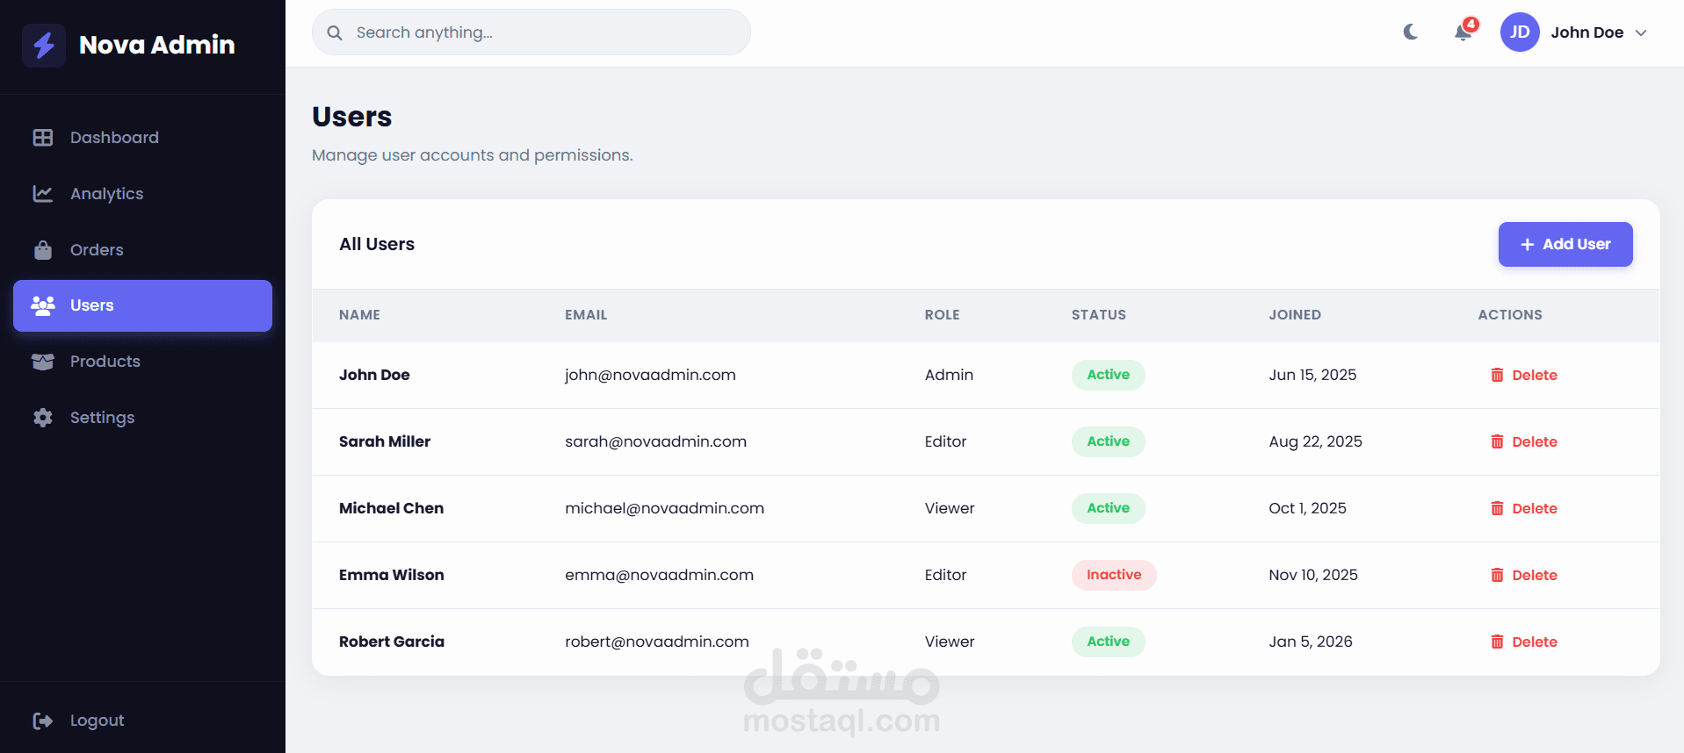Image resolution: width=1684 pixels, height=753 pixels.
Task: Go to the Analytics menu item
Action: coord(142,194)
